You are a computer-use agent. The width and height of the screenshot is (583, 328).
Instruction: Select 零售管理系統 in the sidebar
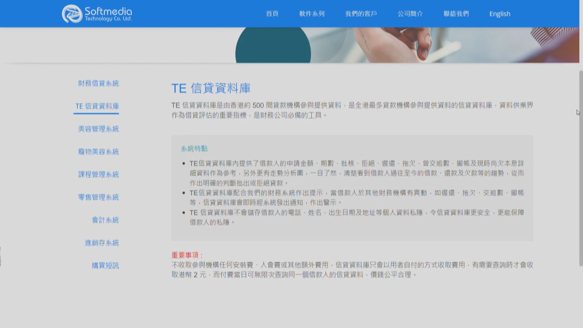pos(98,197)
